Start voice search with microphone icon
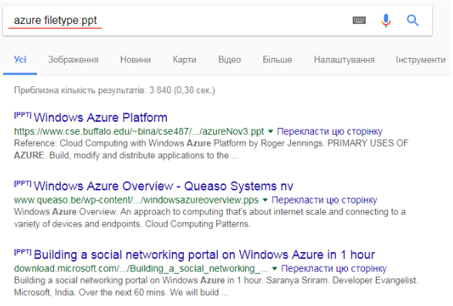 [386, 21]
